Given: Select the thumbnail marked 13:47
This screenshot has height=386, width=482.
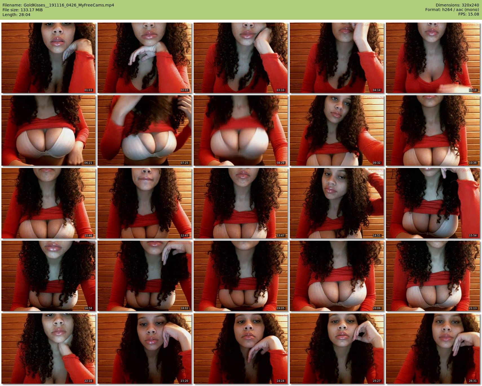Looking at the screenshot, I should click(x=241, y=203).
